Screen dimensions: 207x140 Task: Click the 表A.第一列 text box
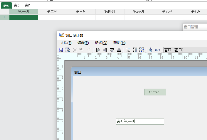[140, 122]
